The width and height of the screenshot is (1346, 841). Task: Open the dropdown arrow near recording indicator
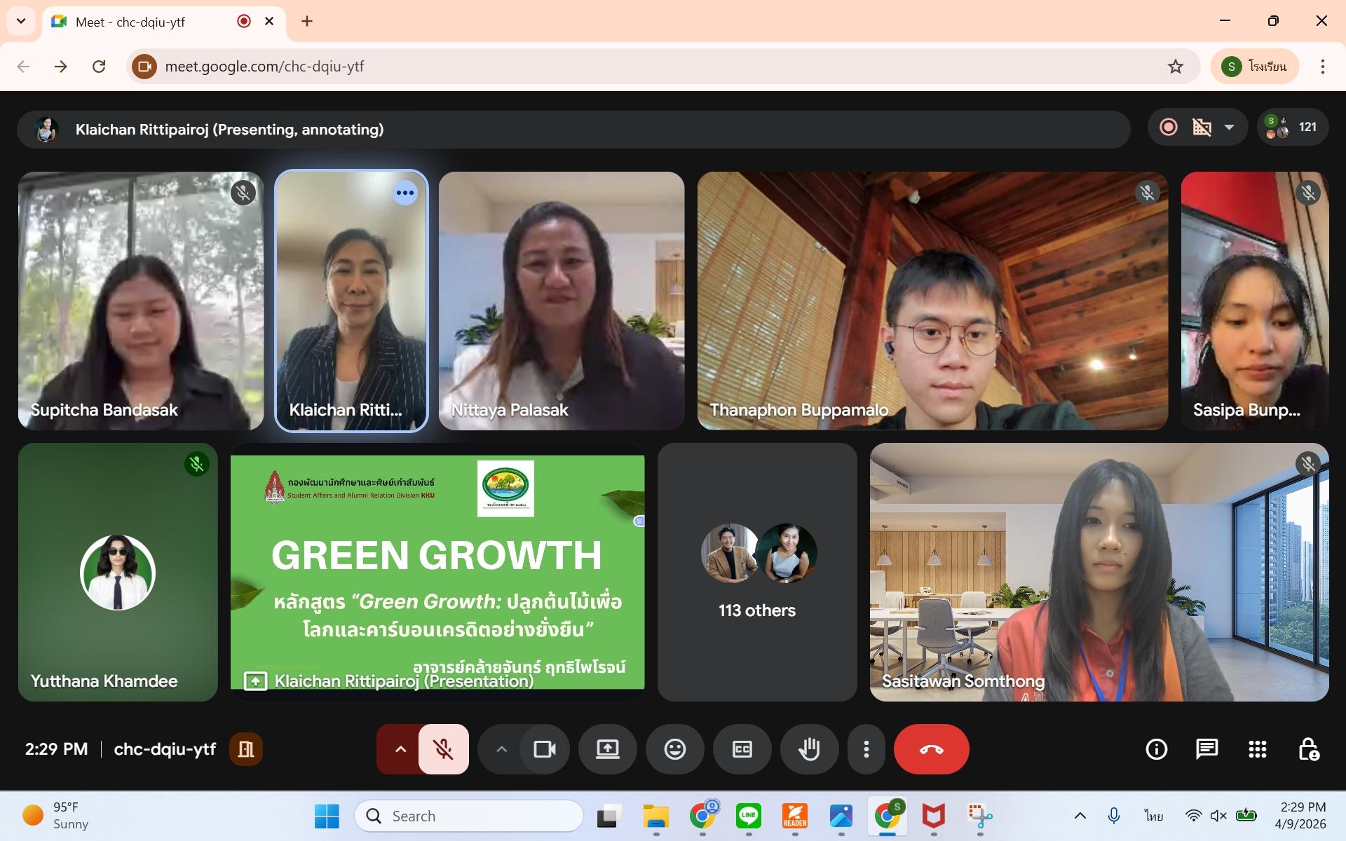pos(1229,127)
